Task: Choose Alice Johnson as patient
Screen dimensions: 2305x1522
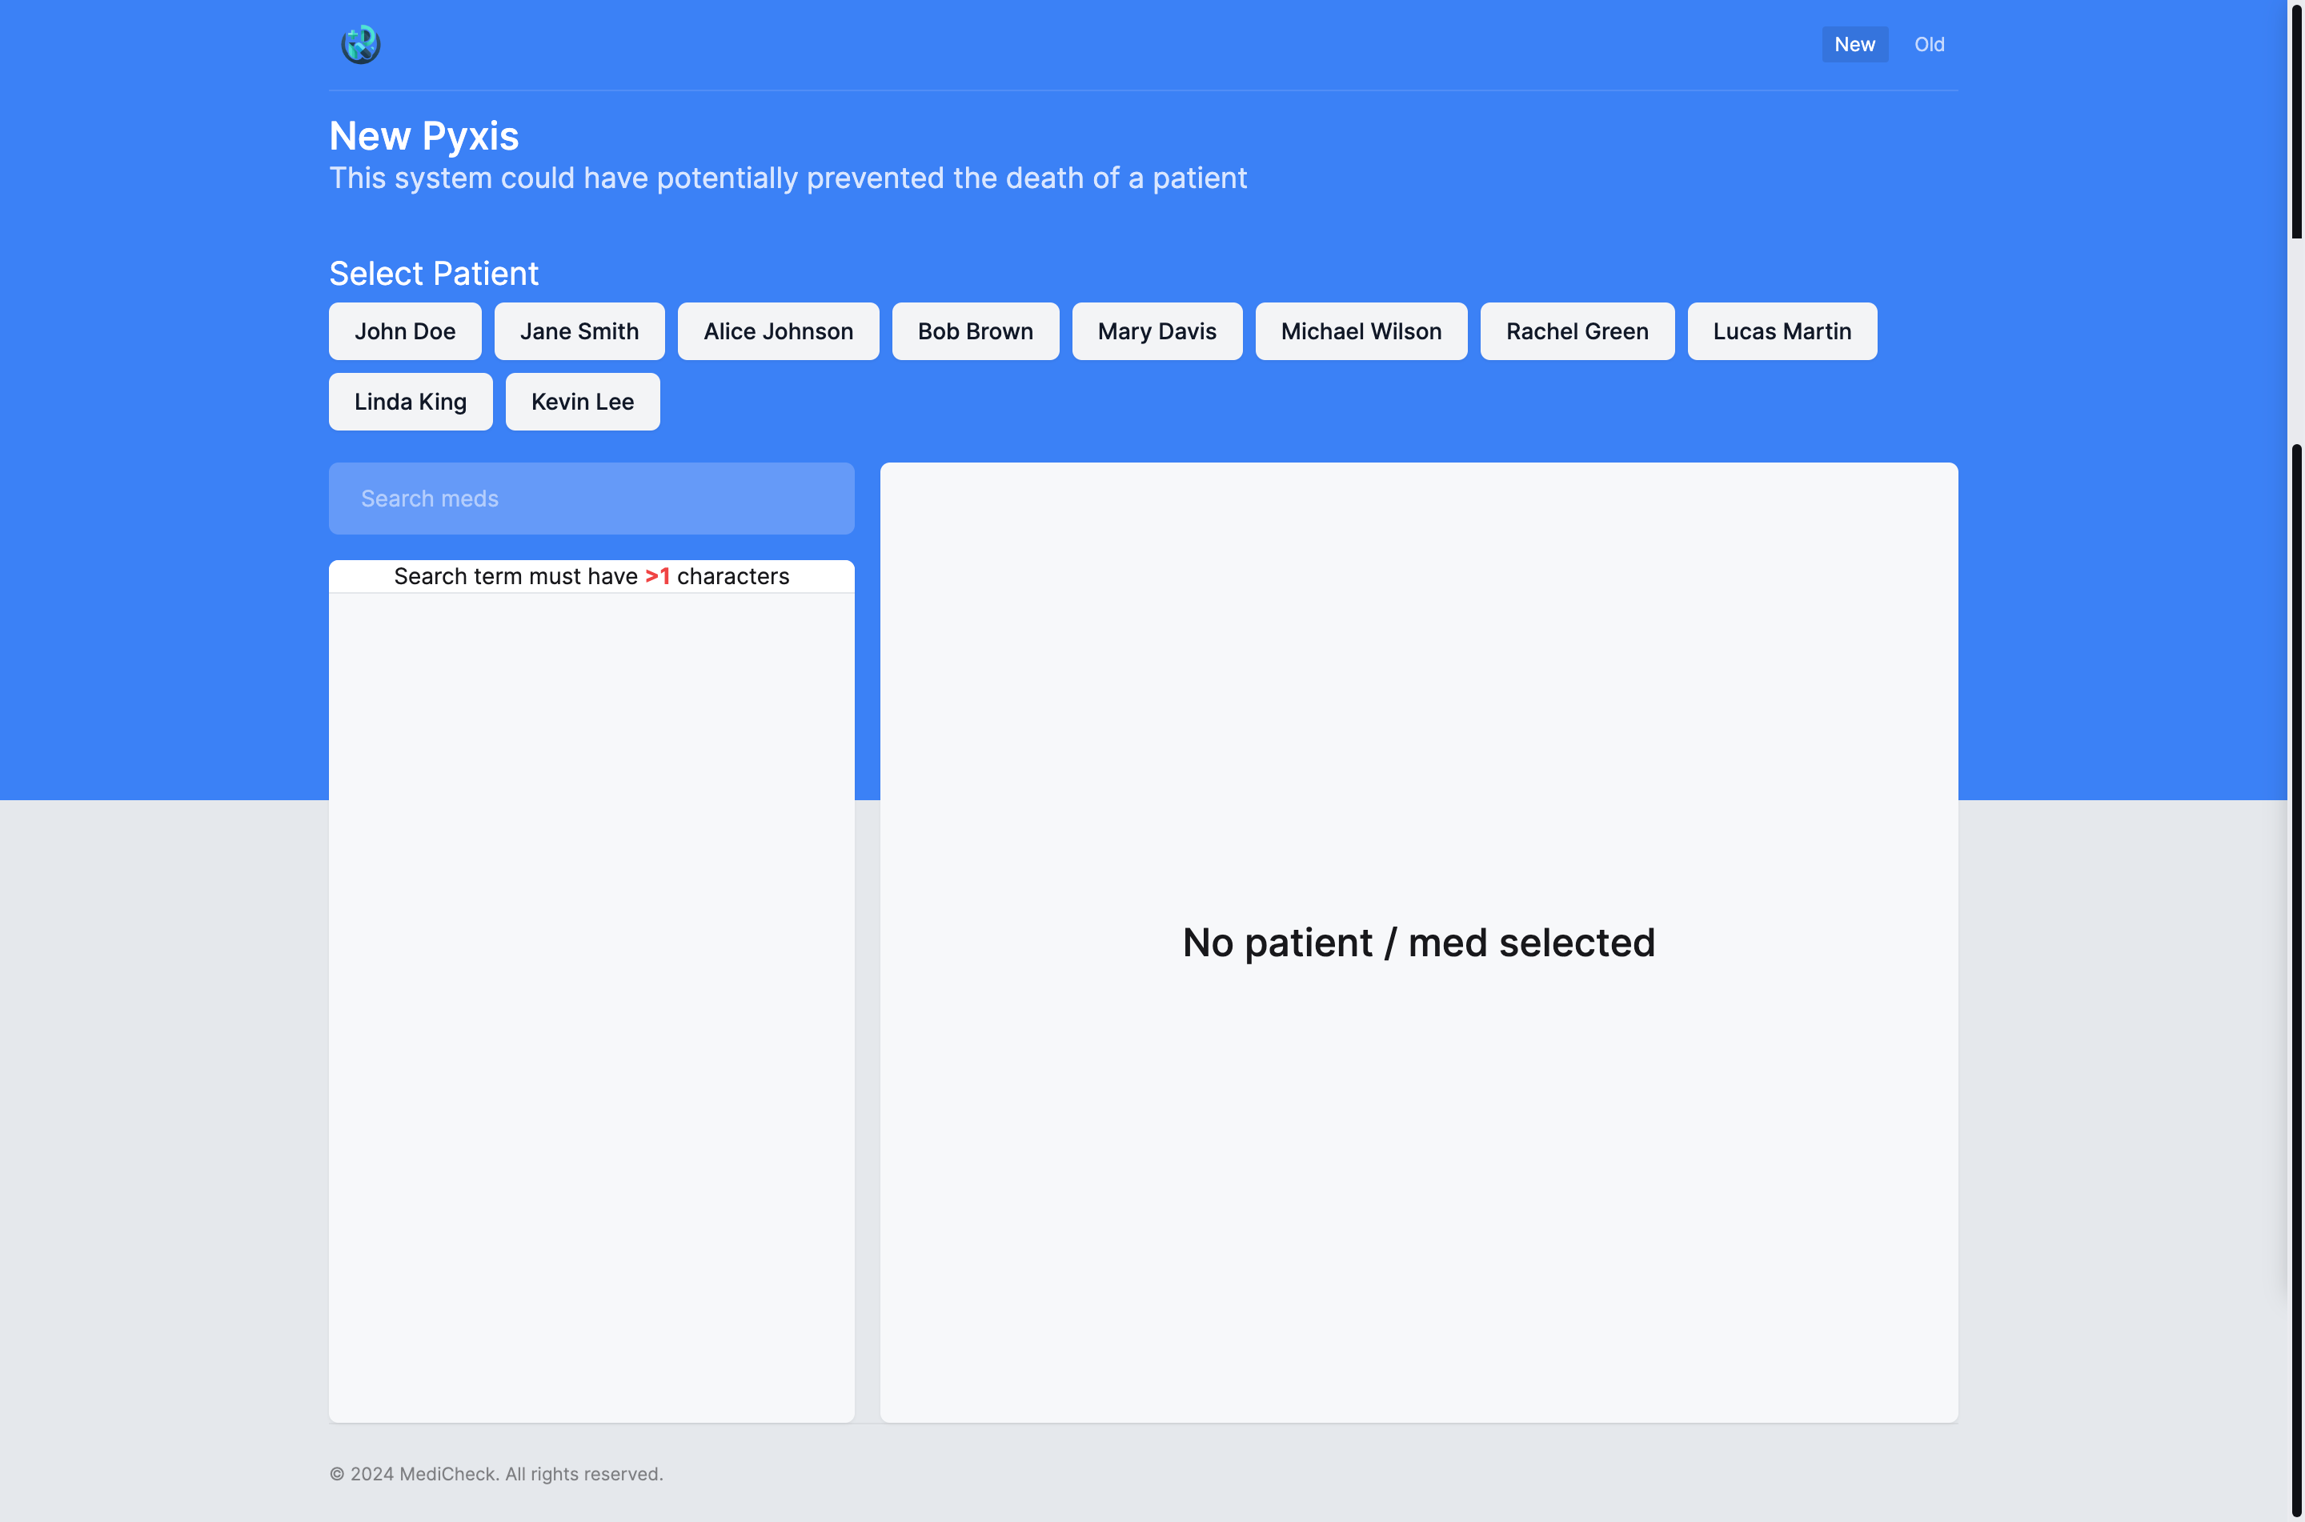Action: coord(777,331)
